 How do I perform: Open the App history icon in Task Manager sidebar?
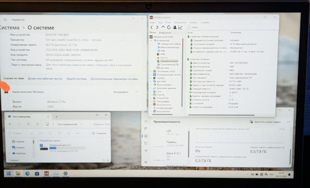[145, 143]
